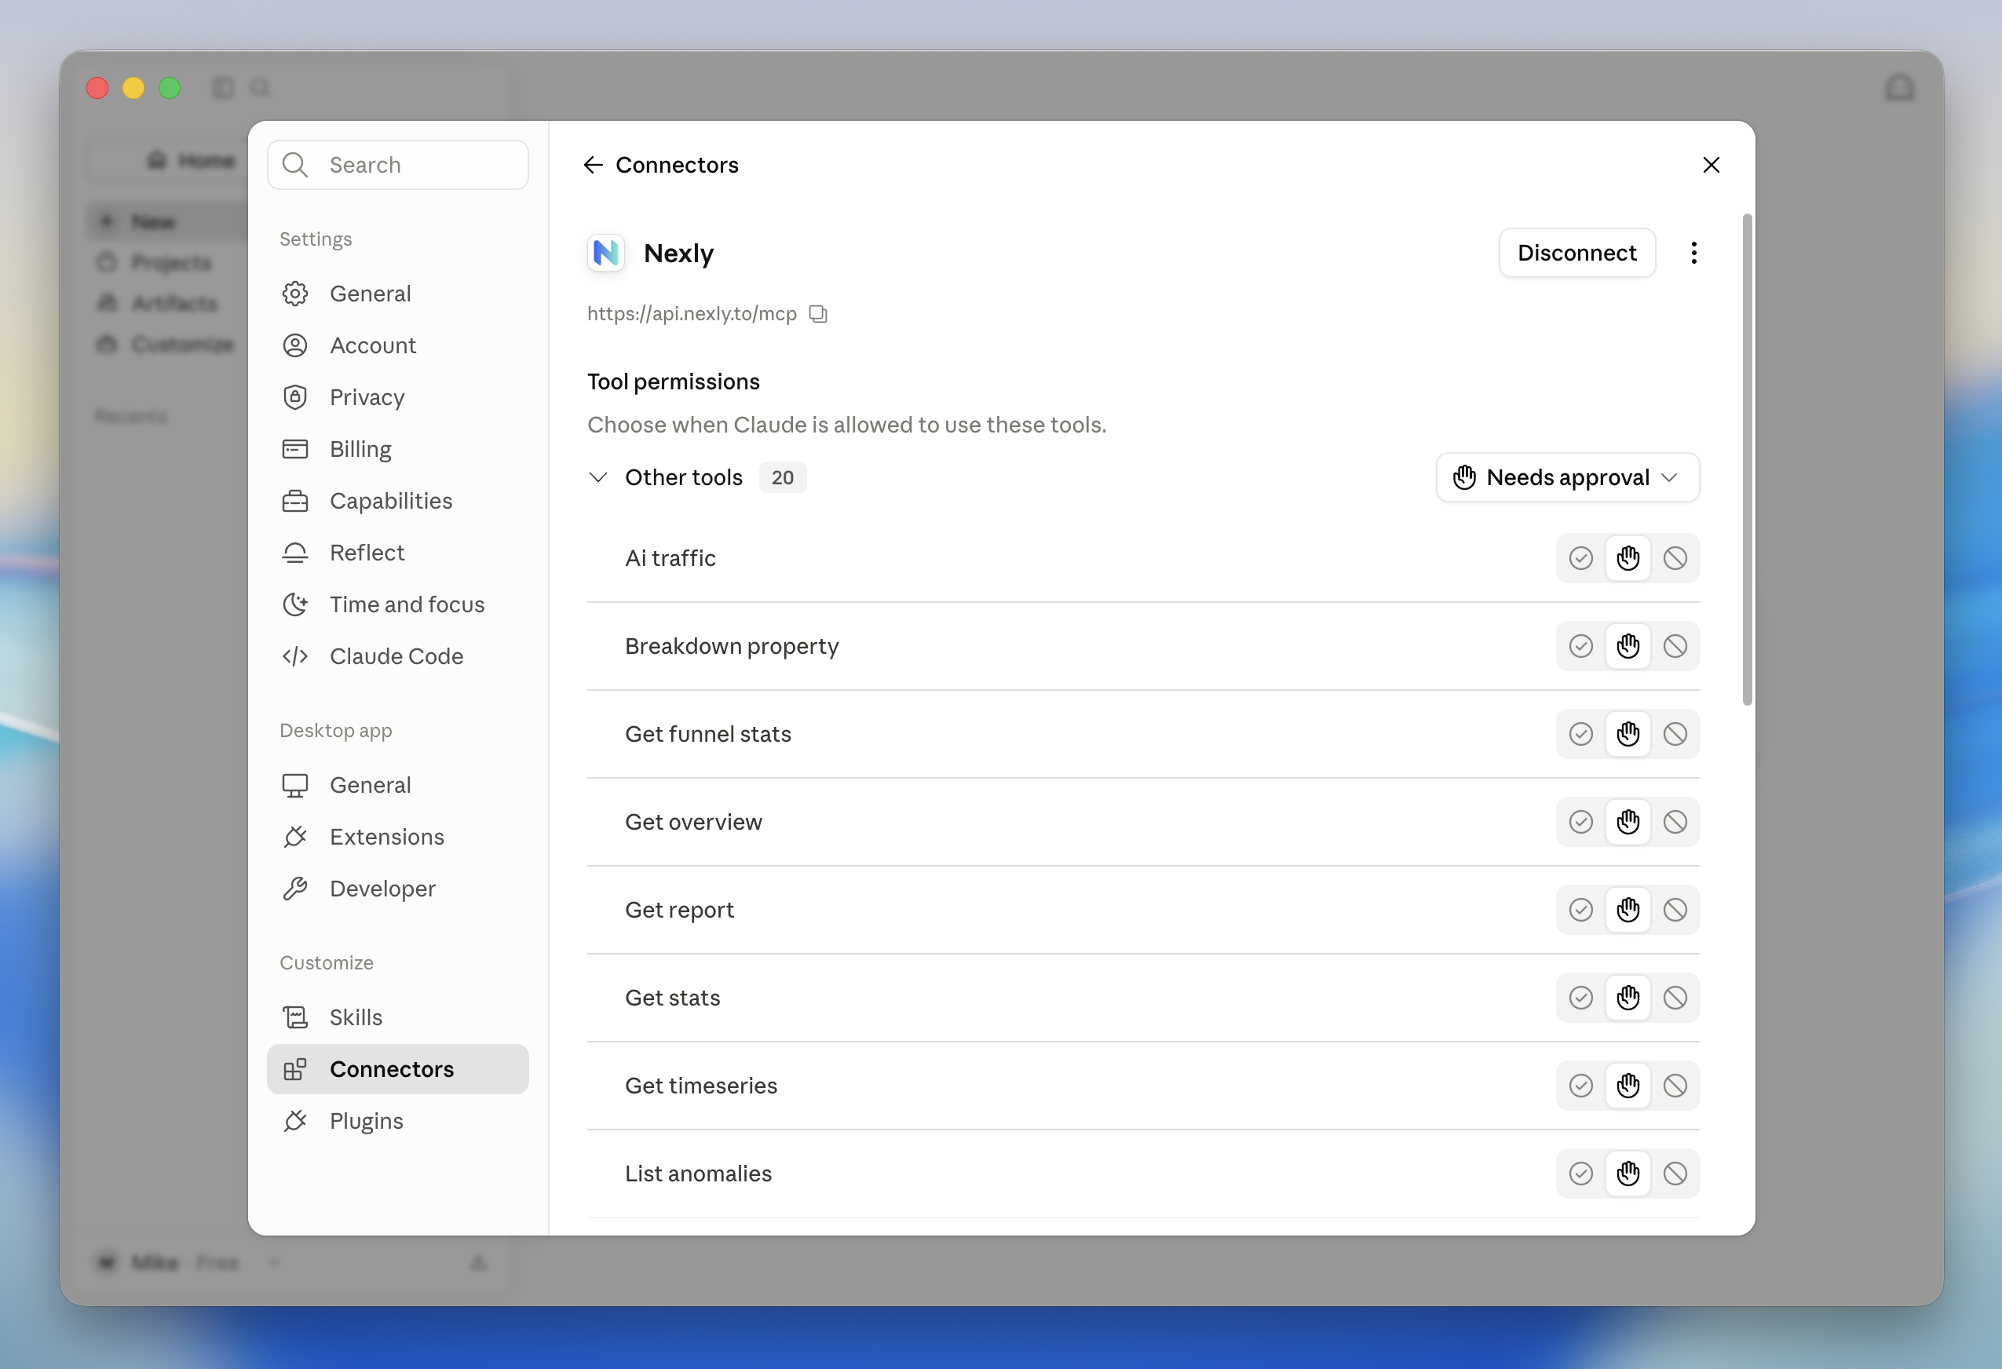Image resolution: width=2002 pixels, height=1369 pixels.
Task: Set Get overview to needs approval
Action: [x=1628, y=822]
